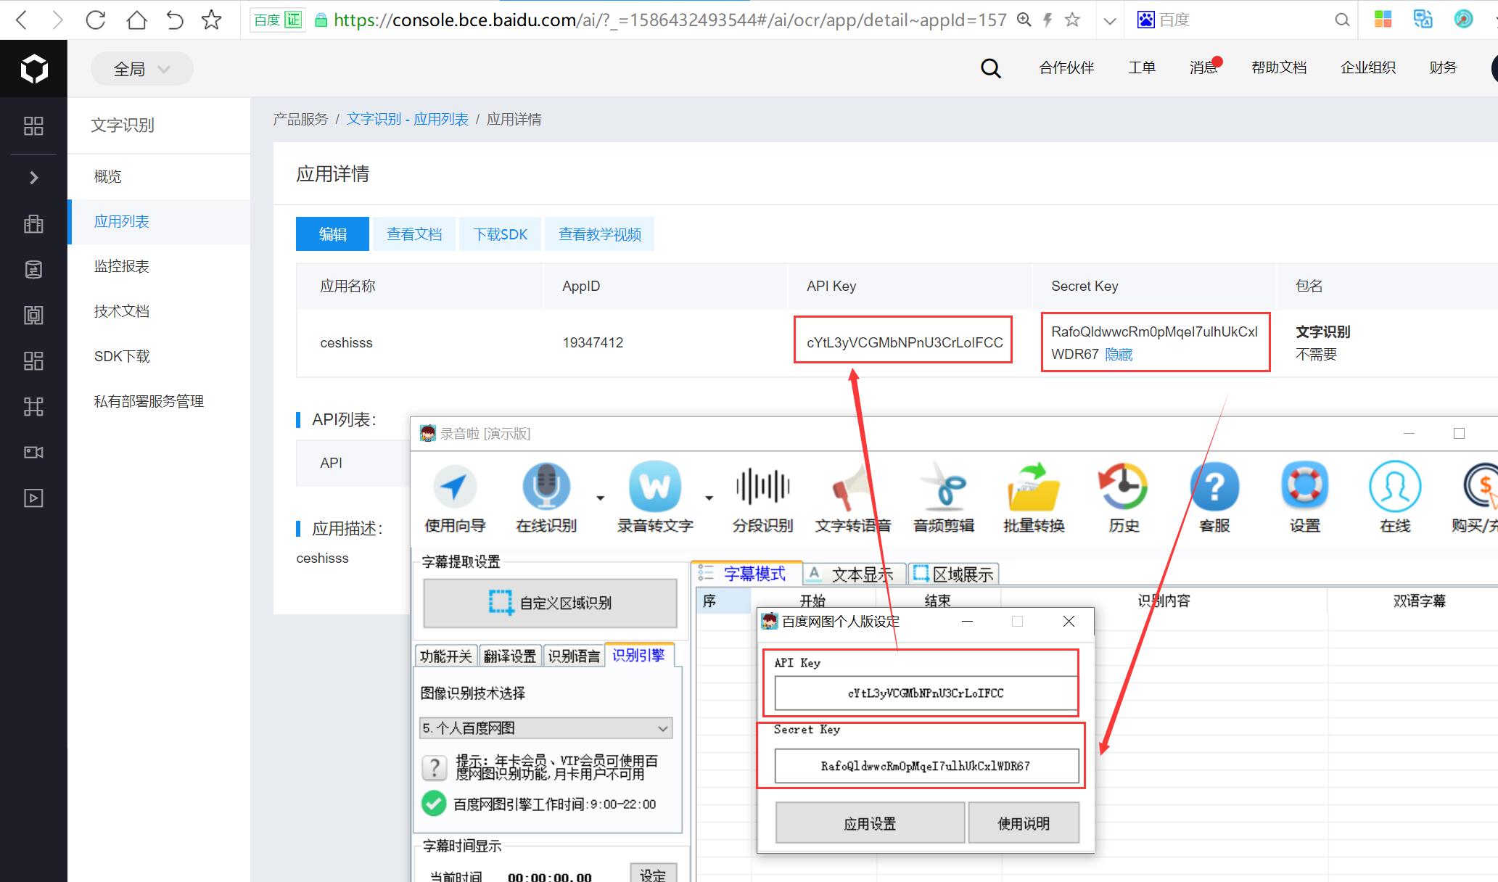The image size is (1498, 882).
Task: Click the console search magnifier icon
Action: tap(991, 68)
